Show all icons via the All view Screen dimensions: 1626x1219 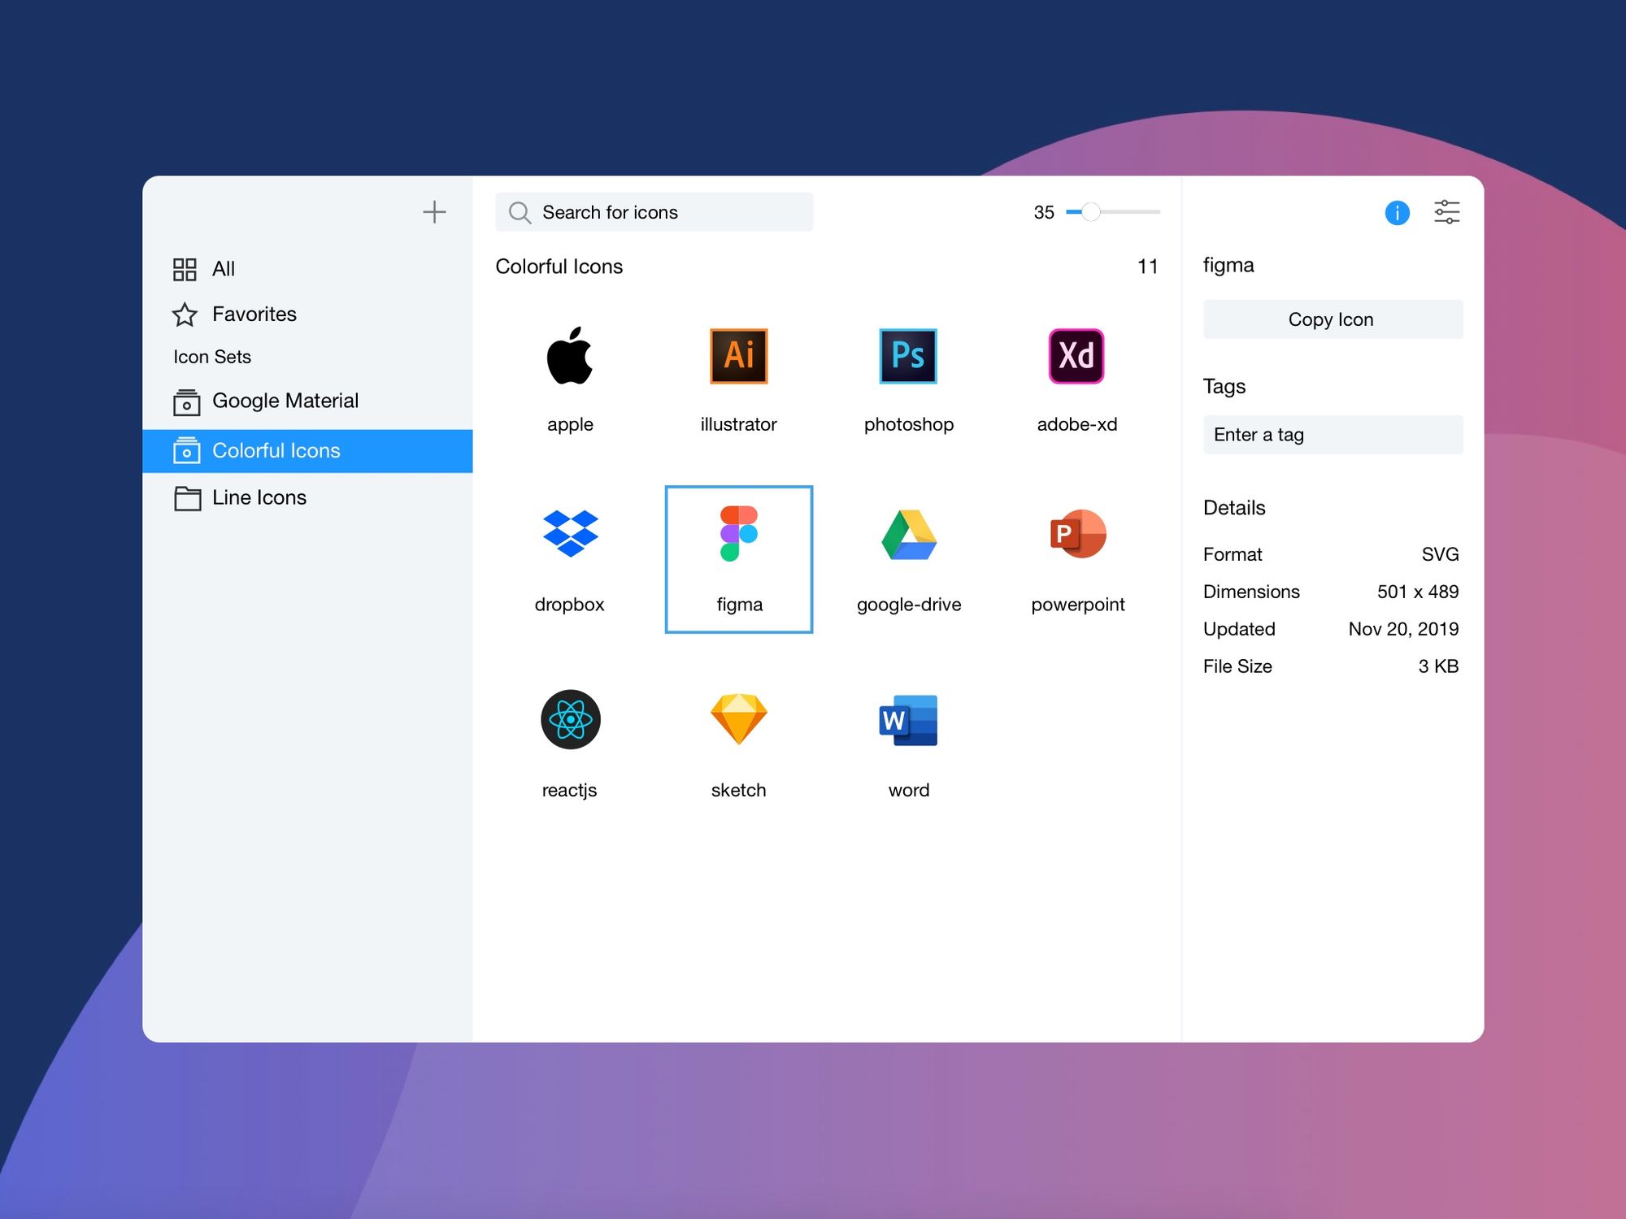223,268
